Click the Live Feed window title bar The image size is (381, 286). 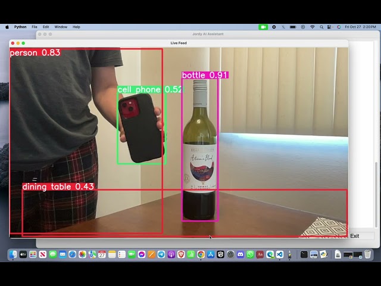coord(179,43)
